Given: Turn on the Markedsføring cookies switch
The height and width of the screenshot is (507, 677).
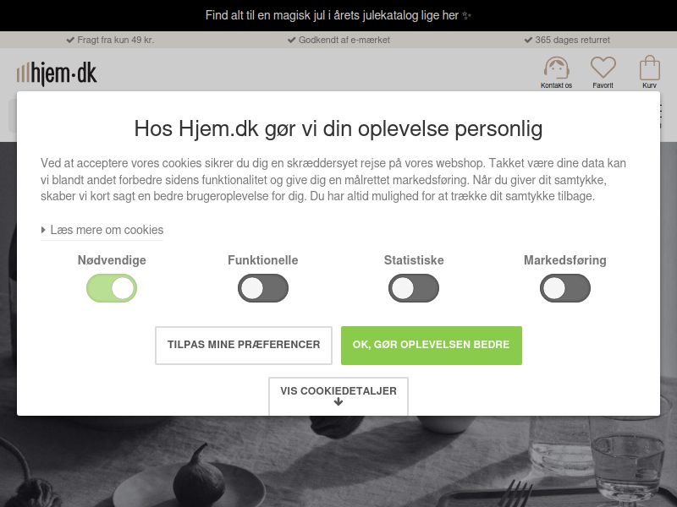Looking at the screenshot, I should tap(564, 288).
